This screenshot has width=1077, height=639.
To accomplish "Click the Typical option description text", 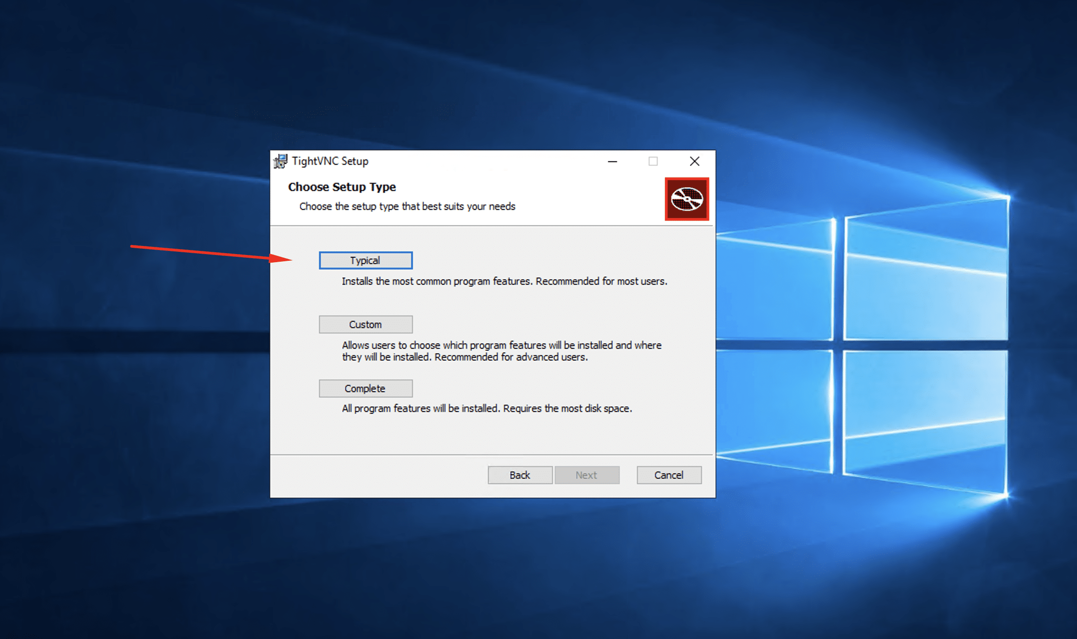I will pyautogui.click(x=504, y=281).
